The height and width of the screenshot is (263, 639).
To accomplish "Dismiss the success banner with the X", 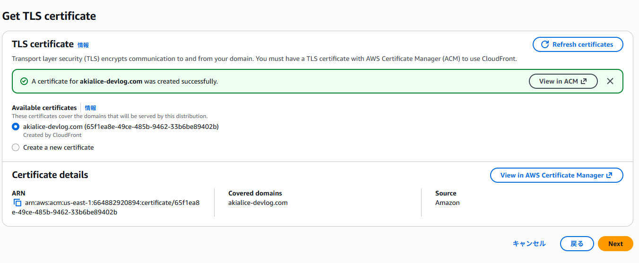I will pyautogui.click(x=610, y=81).
